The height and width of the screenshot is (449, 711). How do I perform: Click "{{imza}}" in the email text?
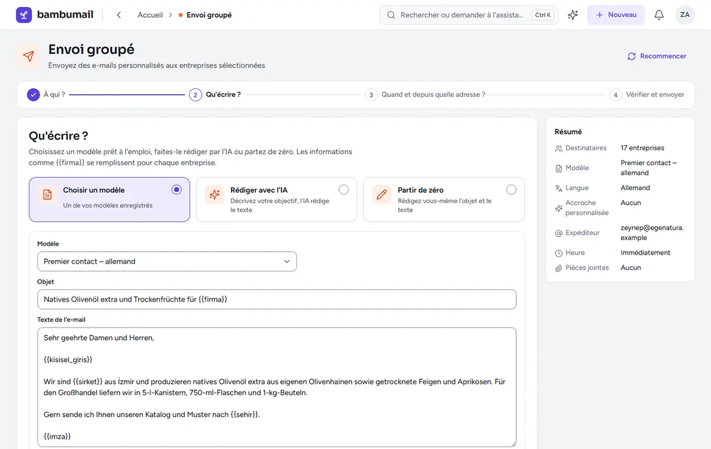pos(57,436)
